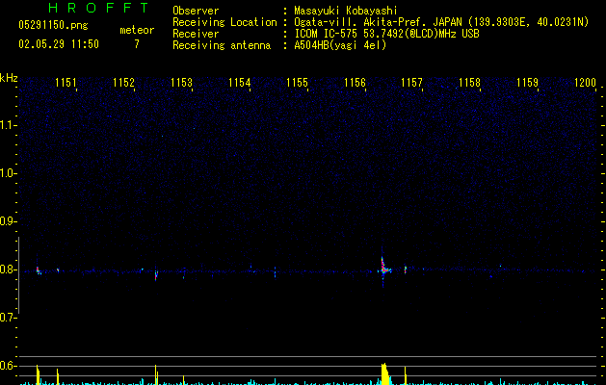The width and height of the screenshot is (606, 385).
Task: Click the meteor count value 7
Action: point(137,44)
